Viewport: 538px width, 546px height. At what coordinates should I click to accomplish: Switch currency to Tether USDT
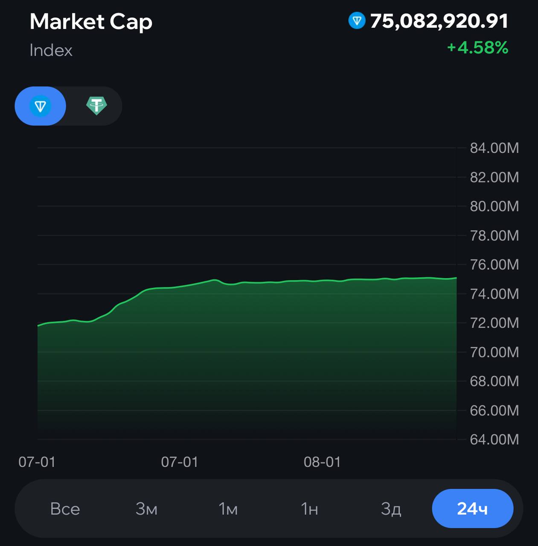coord(96,106)
